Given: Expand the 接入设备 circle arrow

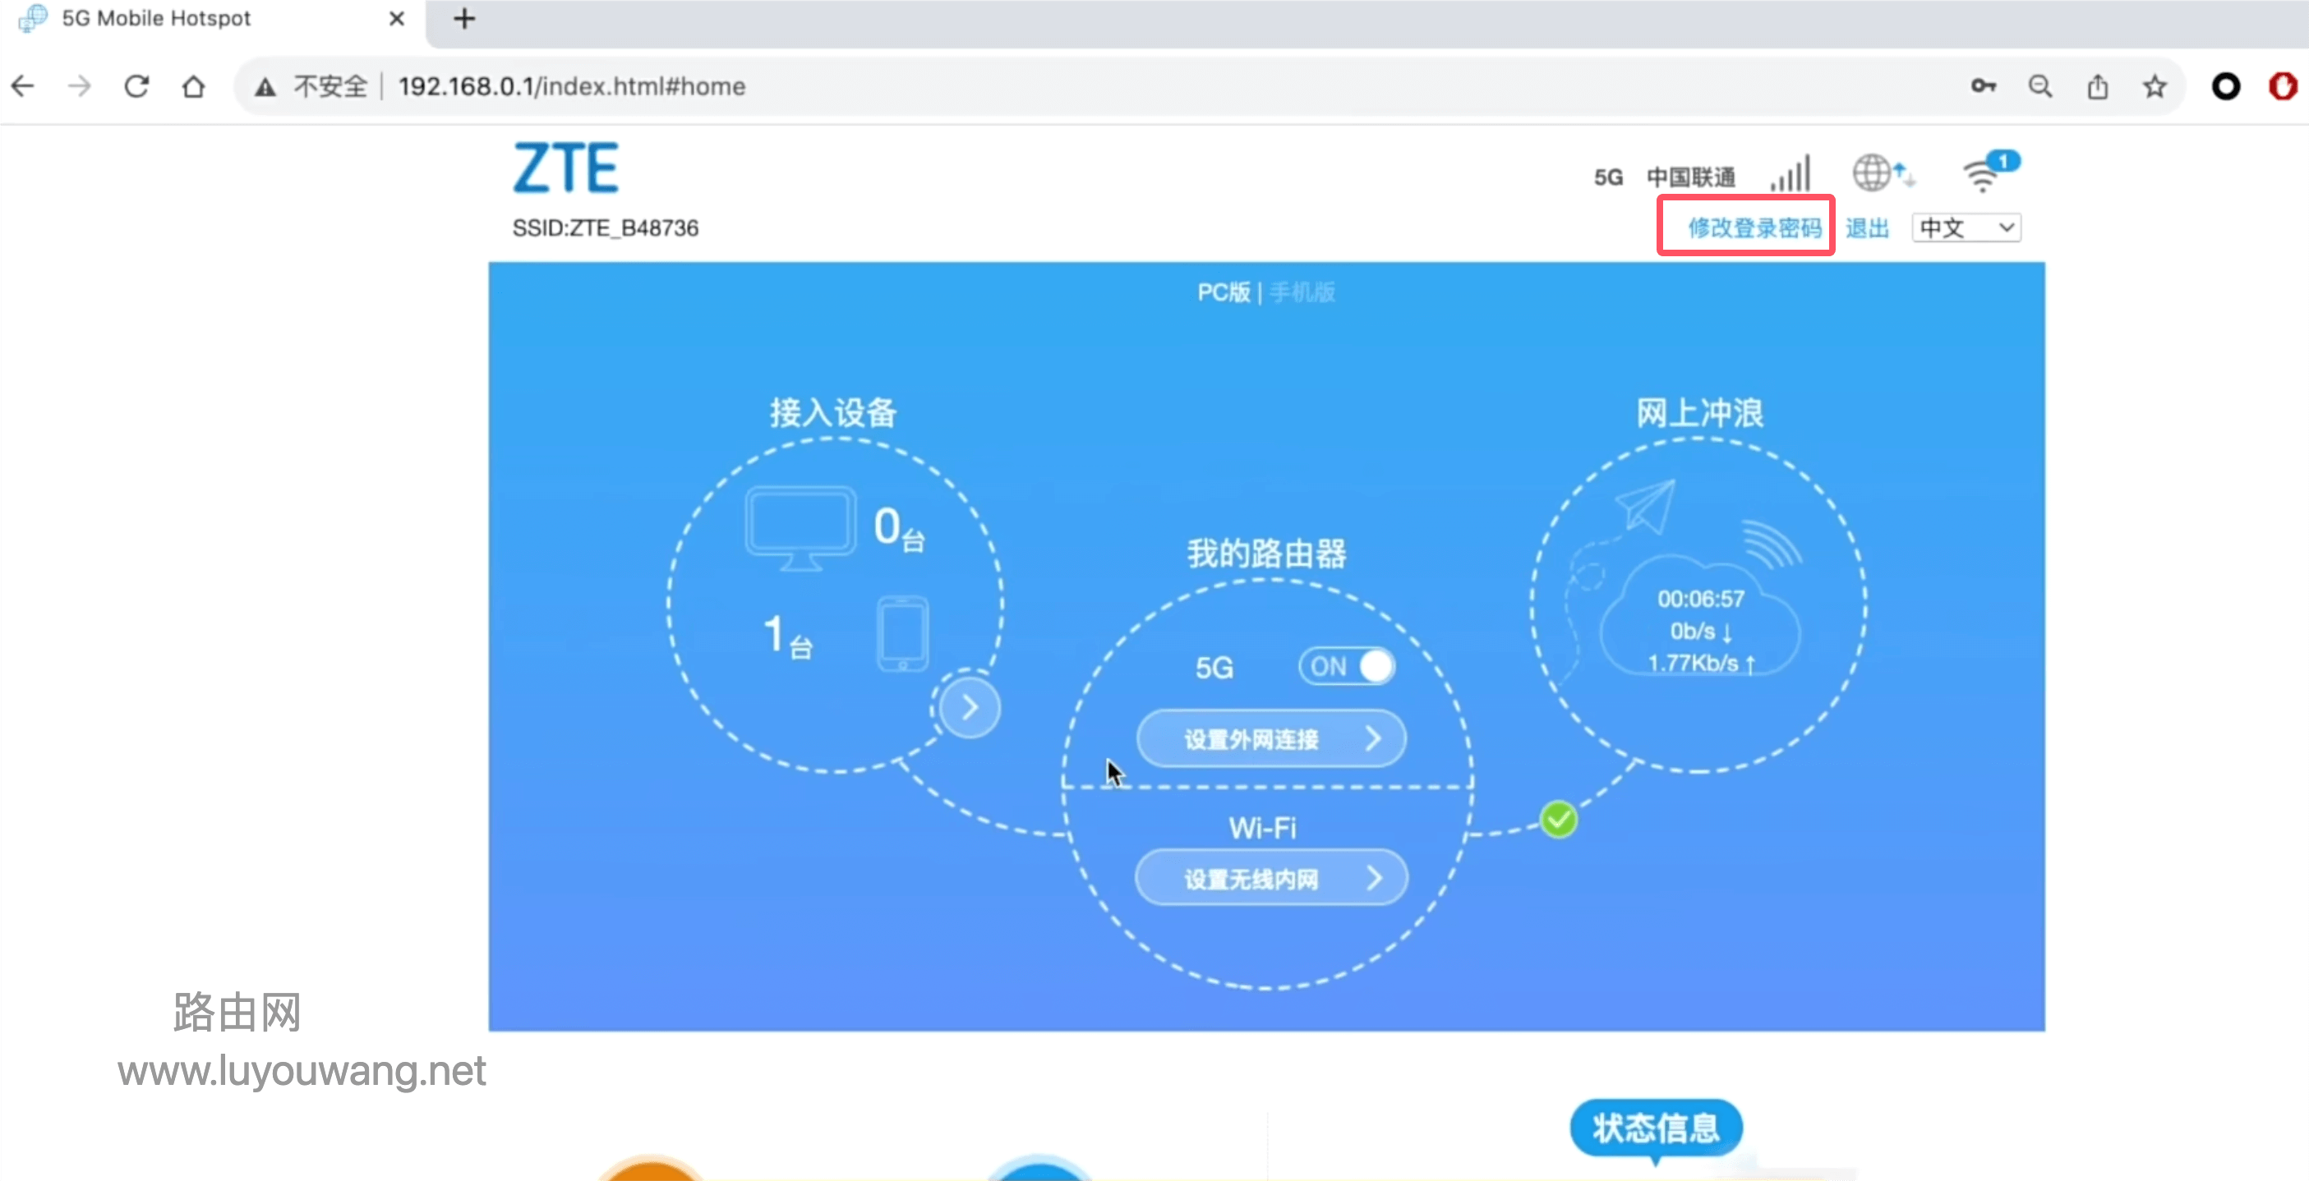Looking at the screenshot, I should (969, 706).
